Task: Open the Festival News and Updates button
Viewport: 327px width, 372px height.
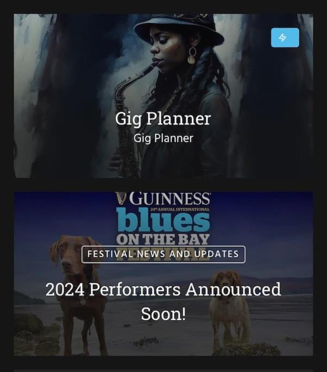Action: [x=163, y=254]
